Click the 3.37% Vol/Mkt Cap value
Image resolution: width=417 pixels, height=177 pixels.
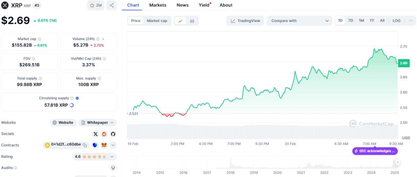[x=88, y=65]
